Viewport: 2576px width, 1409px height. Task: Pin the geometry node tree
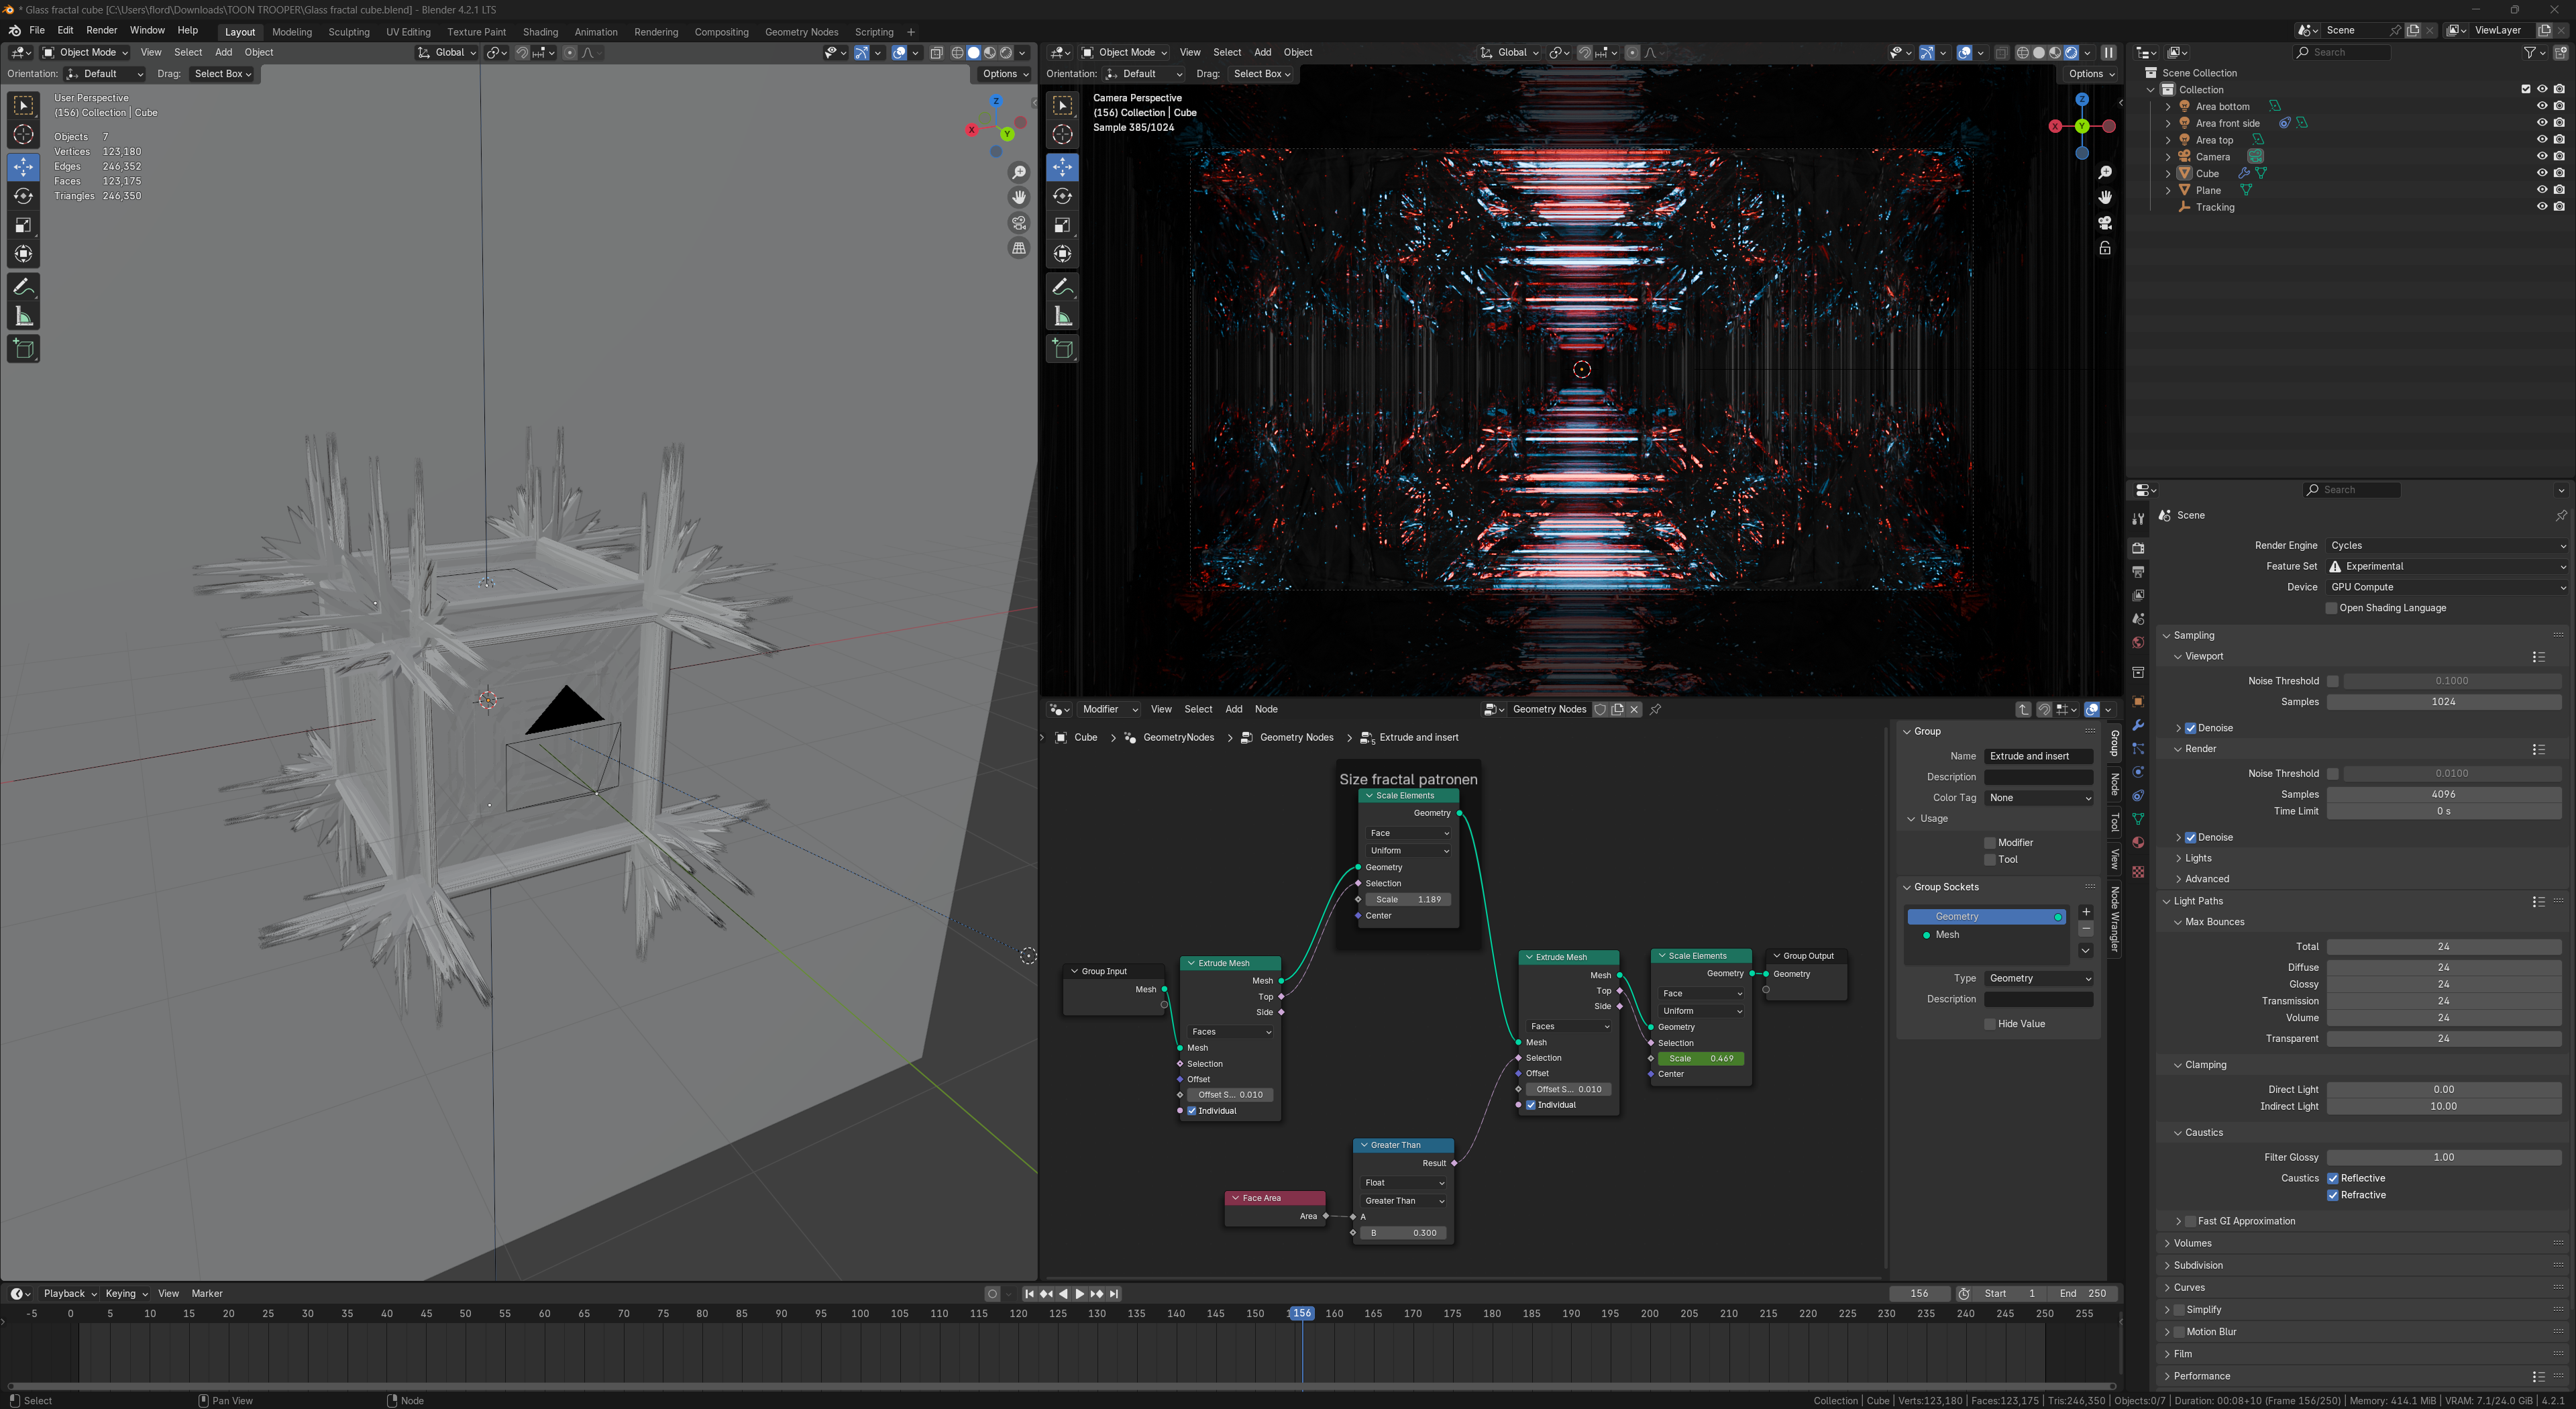1655,709
